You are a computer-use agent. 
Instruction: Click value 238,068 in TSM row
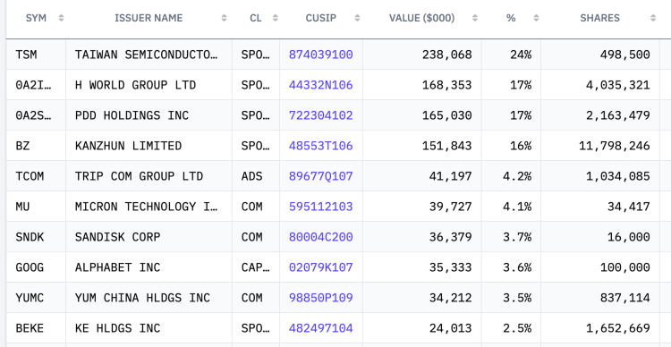(446, 55)
